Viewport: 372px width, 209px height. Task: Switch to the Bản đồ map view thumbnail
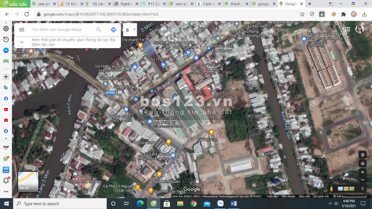coord(28,181)
